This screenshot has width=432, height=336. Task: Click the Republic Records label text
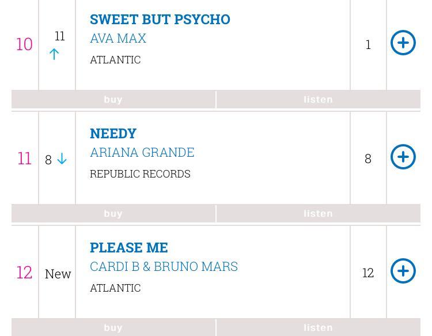coord(140,173)
